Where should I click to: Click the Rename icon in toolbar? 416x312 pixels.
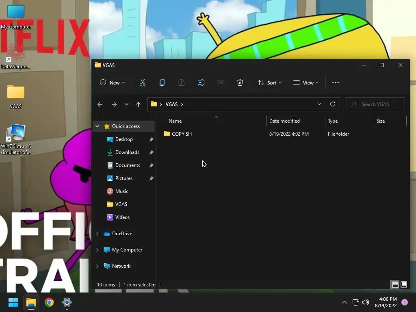coord(201,83)
